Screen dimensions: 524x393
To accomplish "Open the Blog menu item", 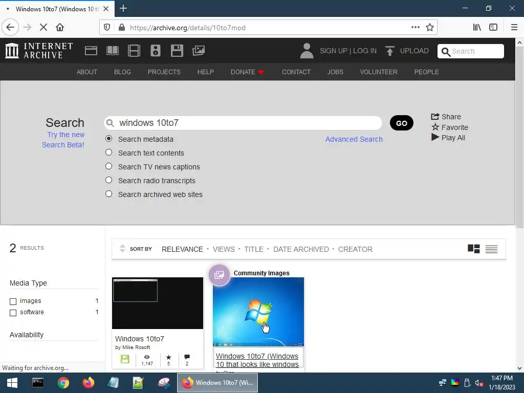I will pyautogui.click(x=122, y=72).
